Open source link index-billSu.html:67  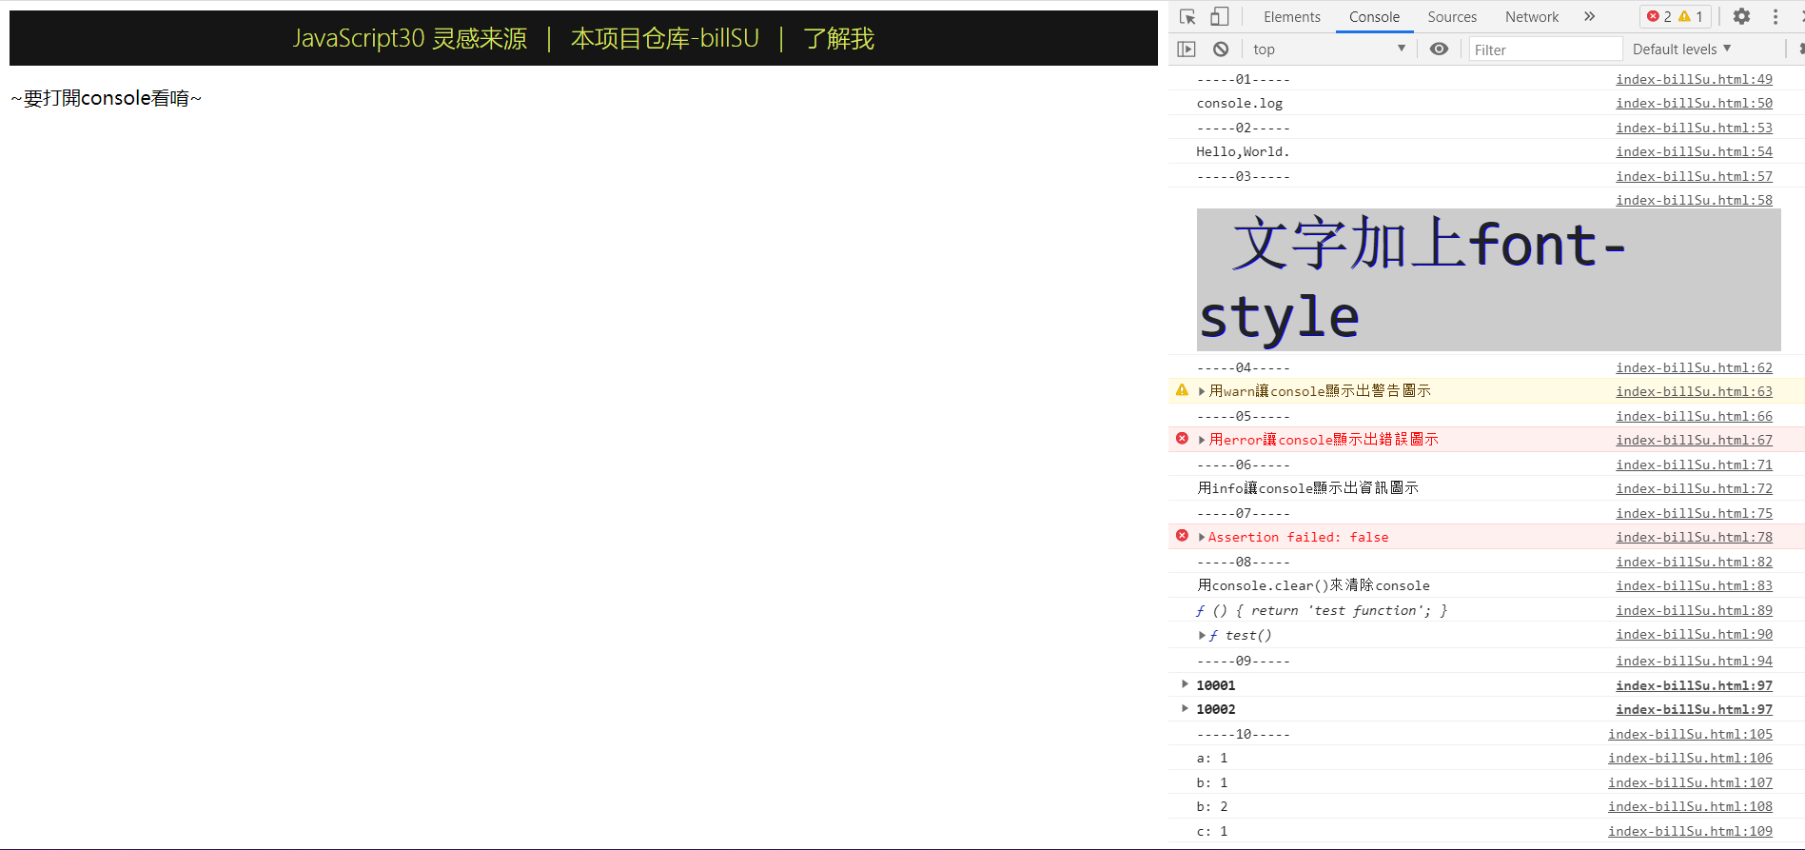click(x=1694, y=440)
